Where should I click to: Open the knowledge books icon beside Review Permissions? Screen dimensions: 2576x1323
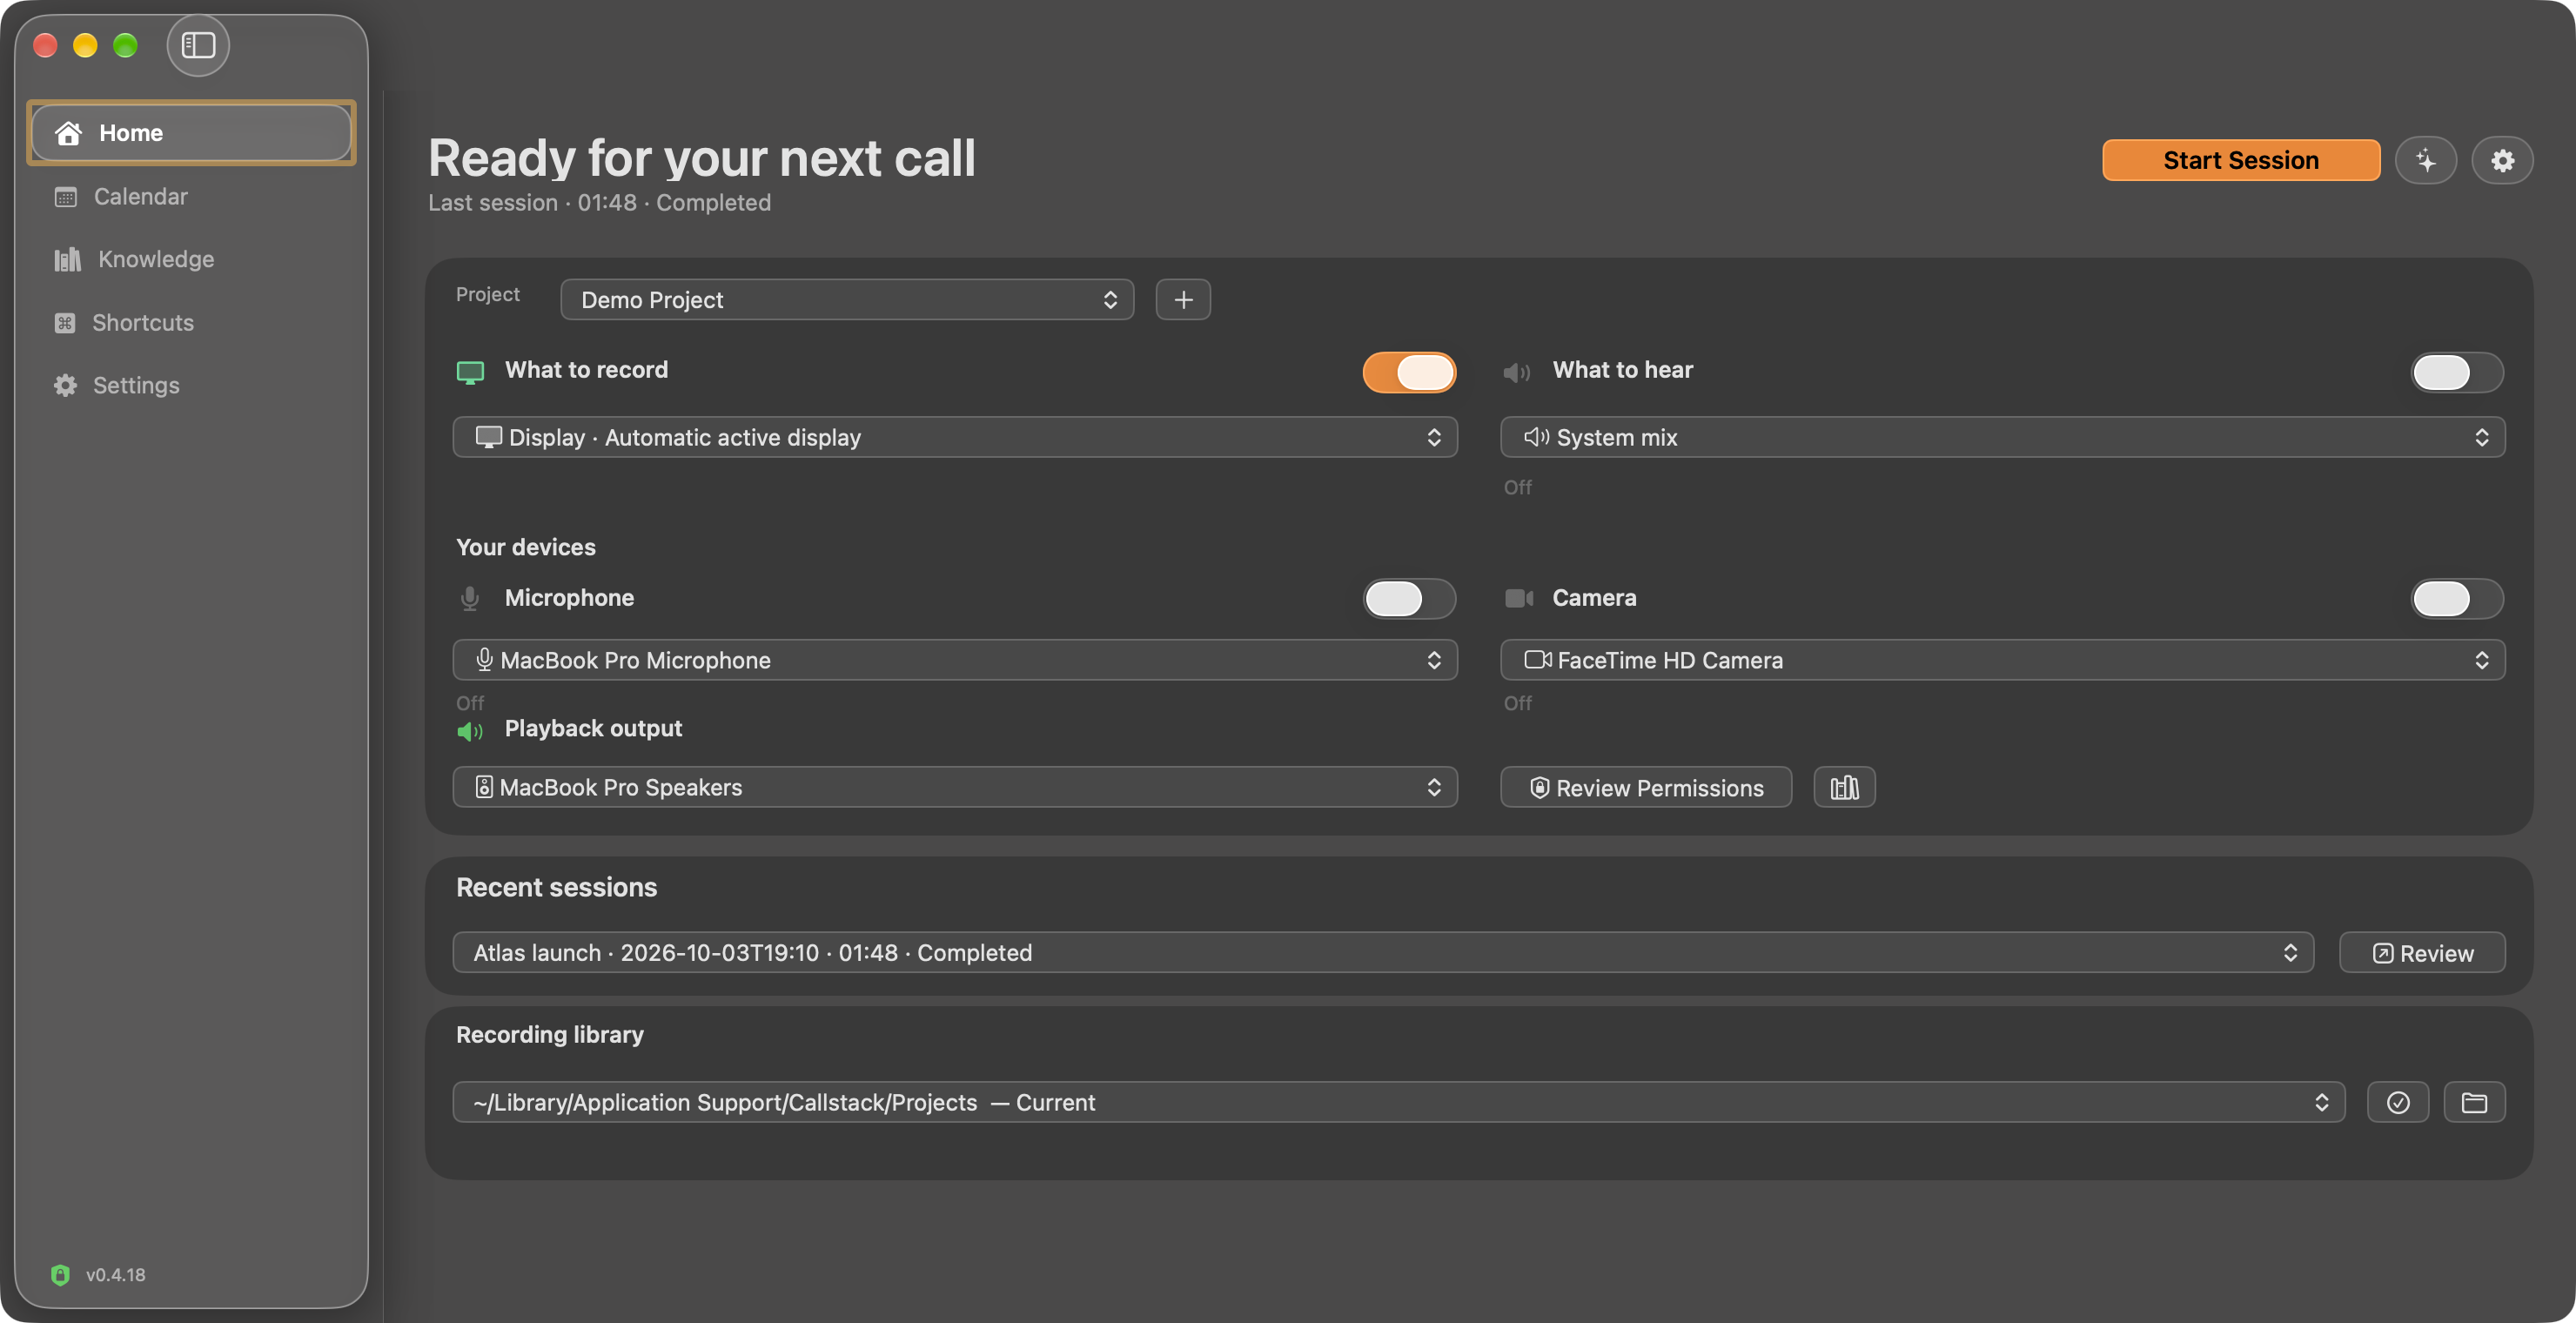(1844, 788)
